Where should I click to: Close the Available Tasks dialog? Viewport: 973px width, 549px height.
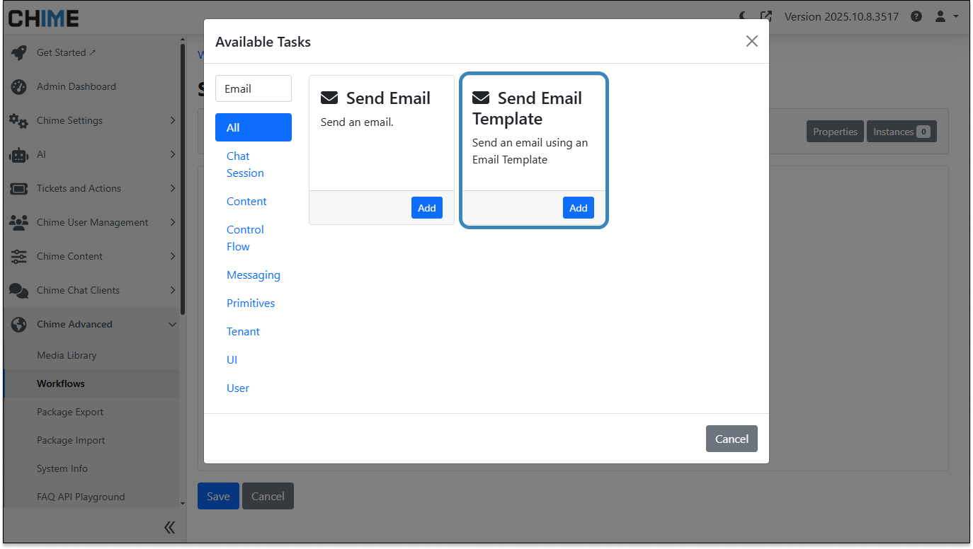(751, 42)
